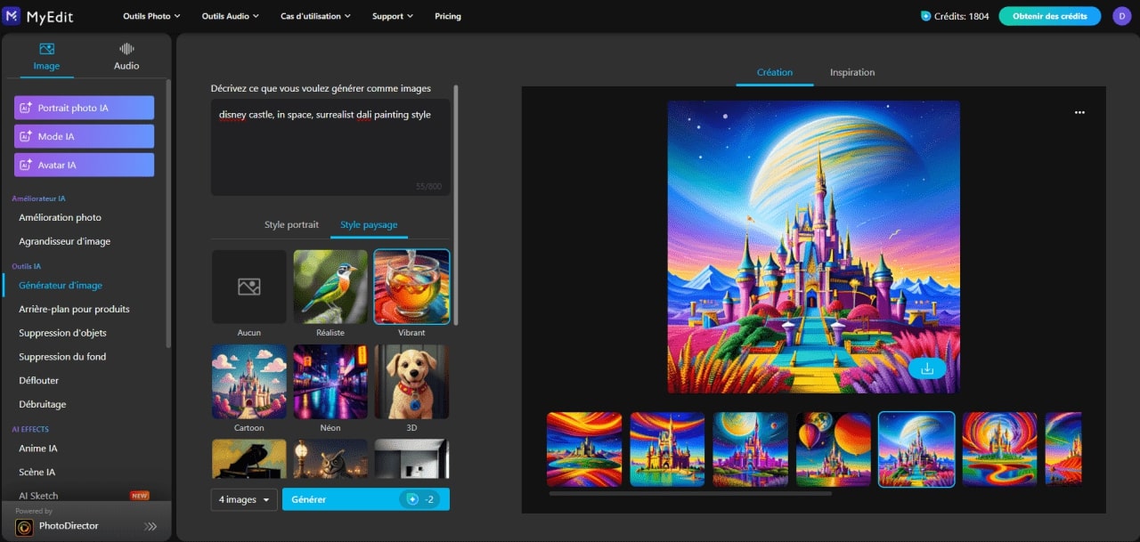Screen dimensions: 1140x542
Task: Switch to the Audio panel in sidebar
Action: coord(126,56)
